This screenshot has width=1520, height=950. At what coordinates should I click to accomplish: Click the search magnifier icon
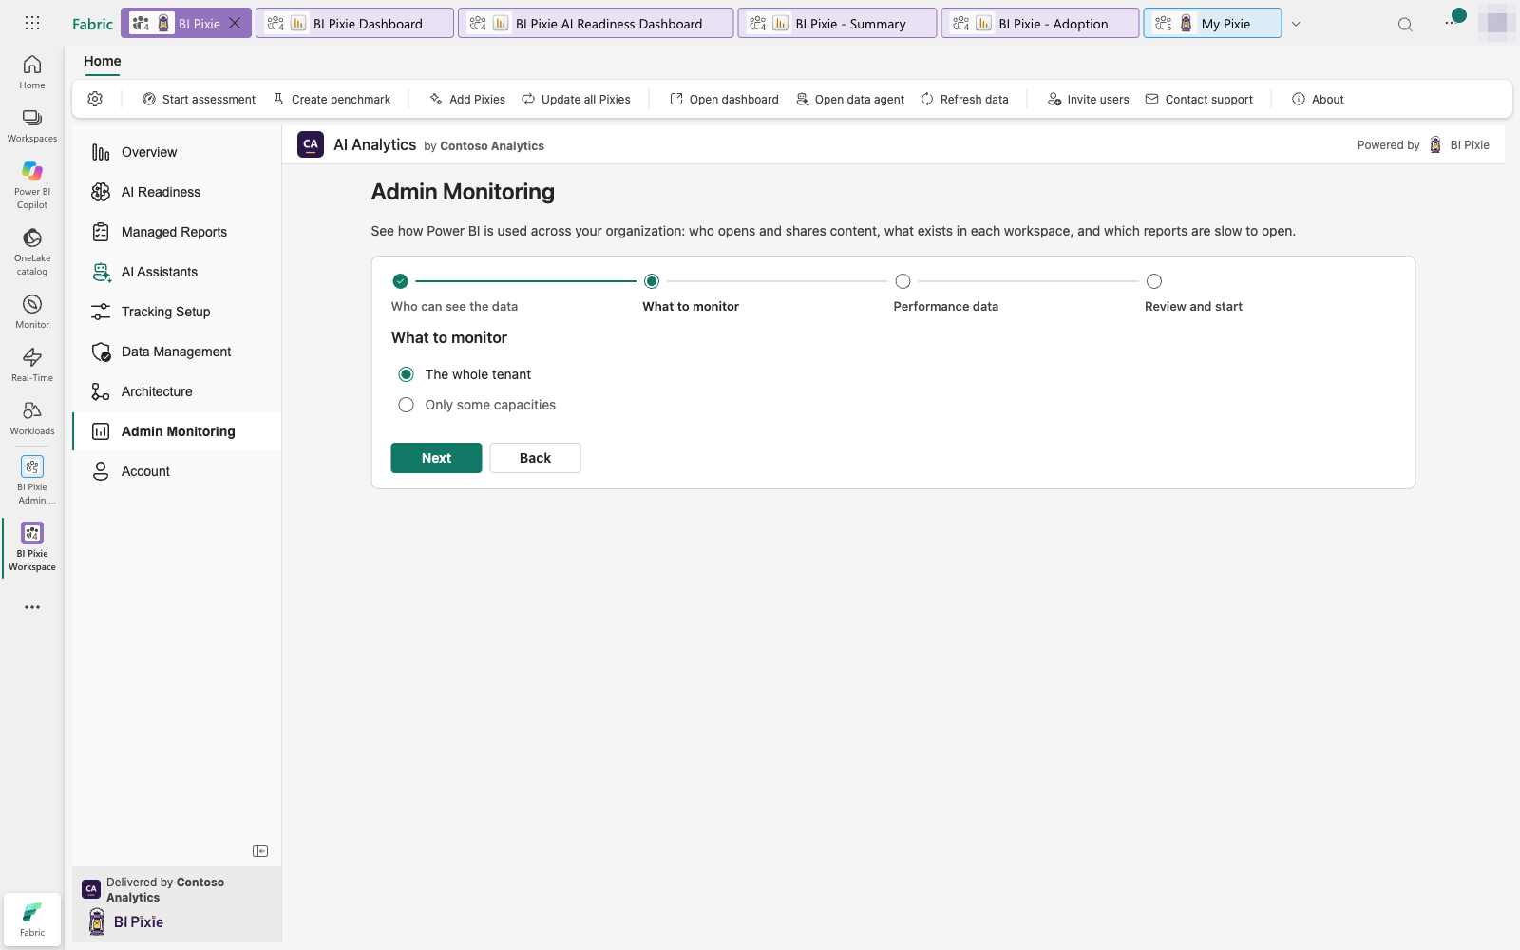tap(1405, 24)
